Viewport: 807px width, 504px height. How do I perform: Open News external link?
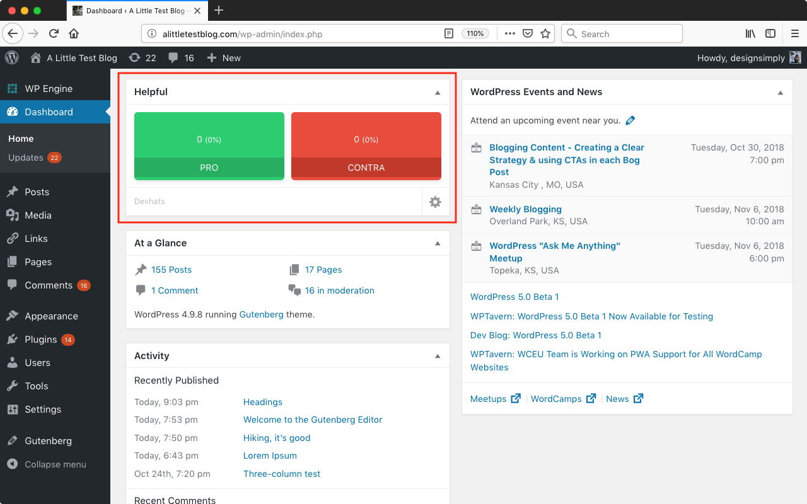[625, 399]
